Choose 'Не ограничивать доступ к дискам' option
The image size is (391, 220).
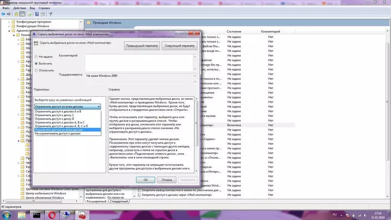[67, 133]
